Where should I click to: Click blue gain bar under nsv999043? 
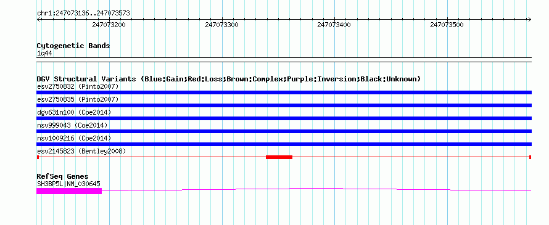284,131
